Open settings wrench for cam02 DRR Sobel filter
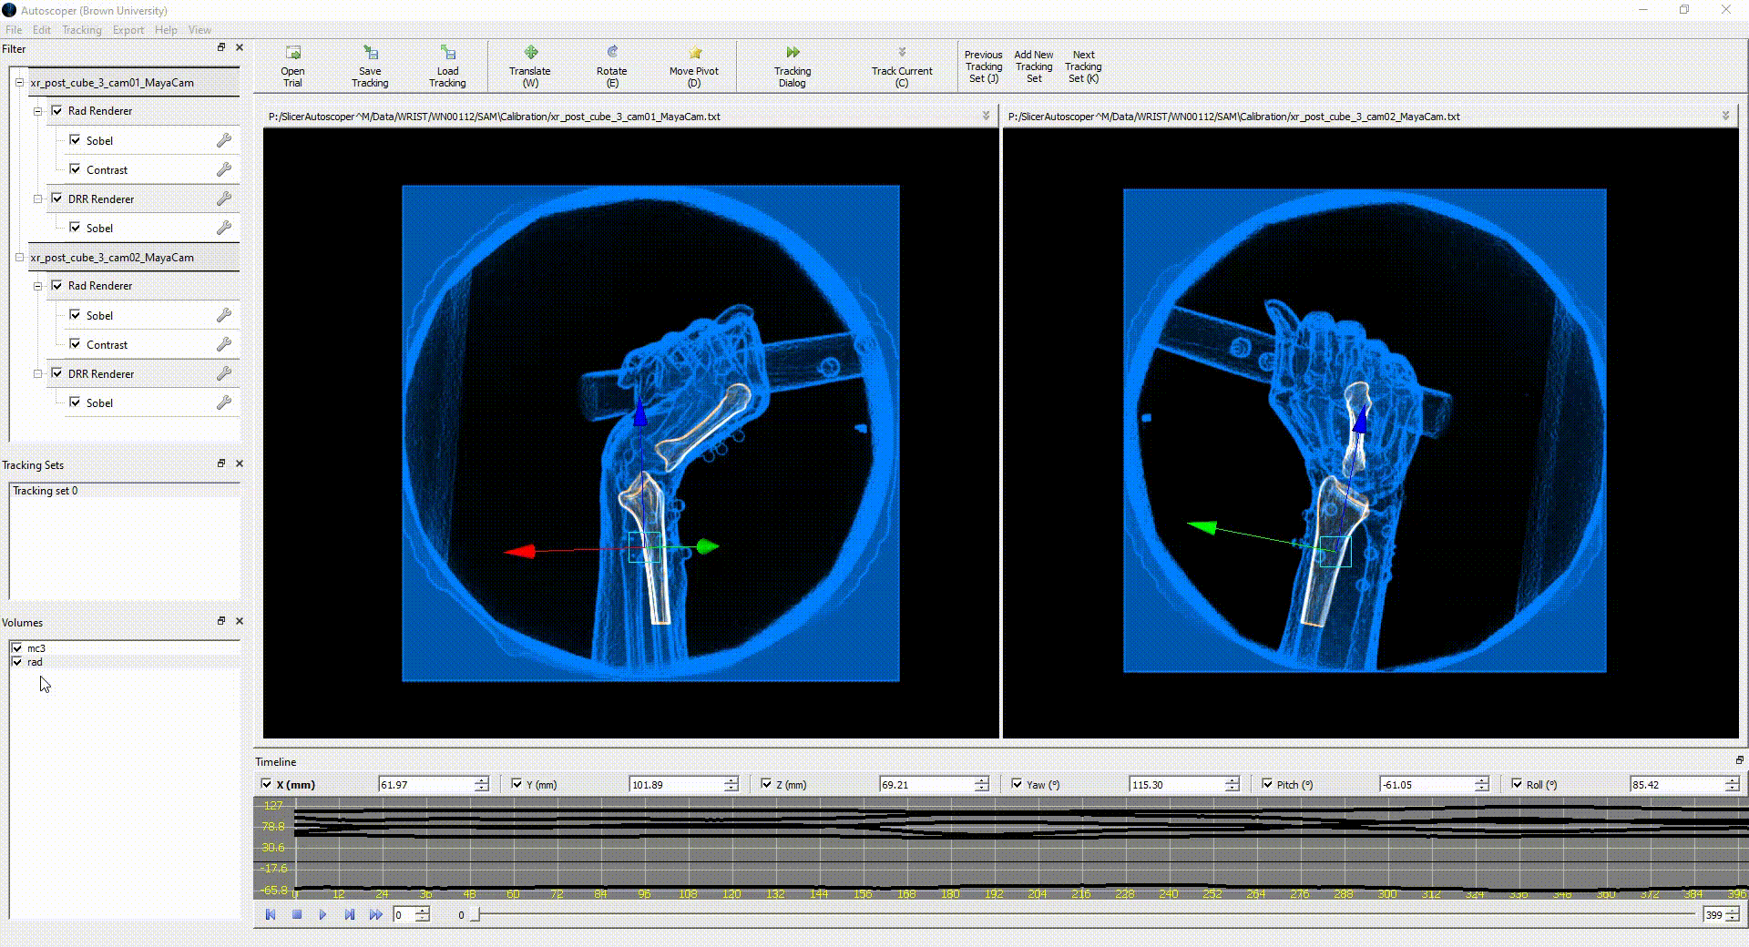Screen dimensions: 1749x947 coord(224,402)
